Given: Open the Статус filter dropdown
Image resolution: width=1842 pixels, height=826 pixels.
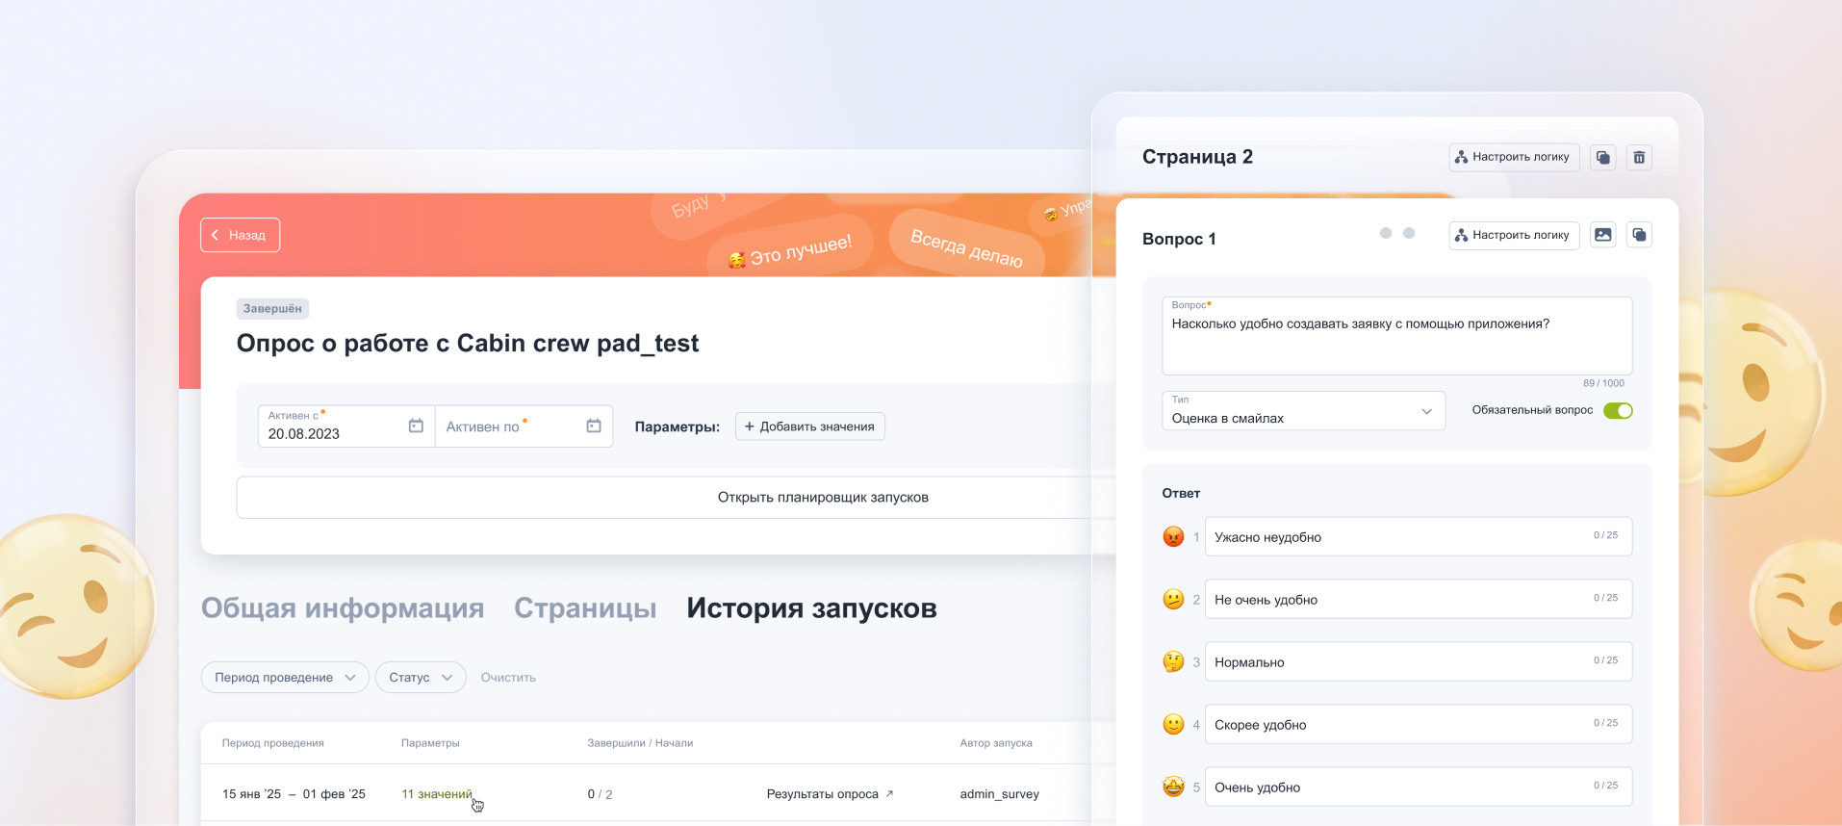Looking at the screenshot, I should coord(421,678).
